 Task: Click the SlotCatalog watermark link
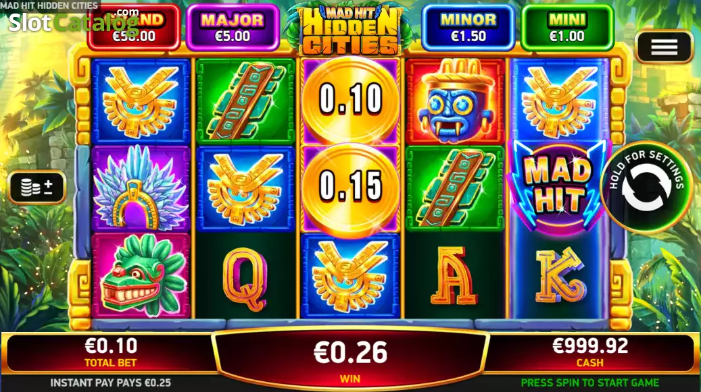74,22
